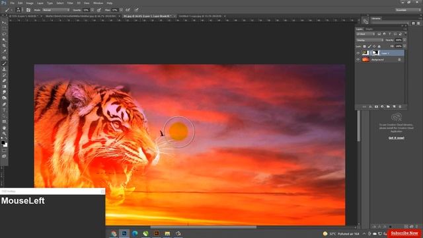Select the Clone Stamp tool

[x=4, y=69]
